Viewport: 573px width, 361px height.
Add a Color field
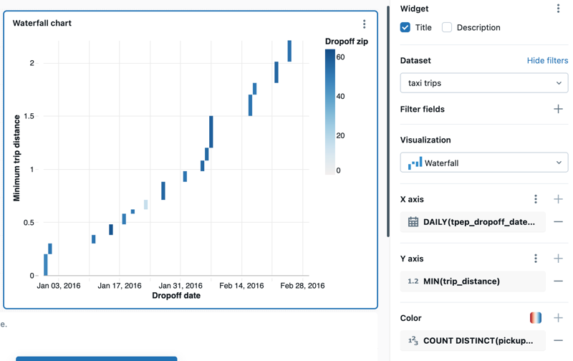point(558,318)
